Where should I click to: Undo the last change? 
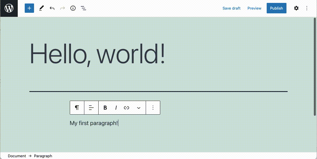52,8
